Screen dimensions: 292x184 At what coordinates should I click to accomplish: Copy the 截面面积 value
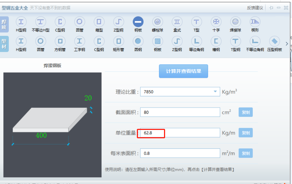click(246, 112)
